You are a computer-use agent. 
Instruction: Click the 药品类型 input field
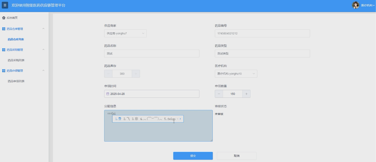[262, 54]
